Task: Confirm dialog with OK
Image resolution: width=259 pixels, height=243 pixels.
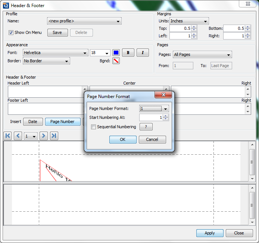Action: 123,139
